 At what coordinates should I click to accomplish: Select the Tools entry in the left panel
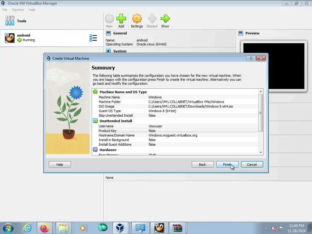pyautogui.click(x=51, y=21)
